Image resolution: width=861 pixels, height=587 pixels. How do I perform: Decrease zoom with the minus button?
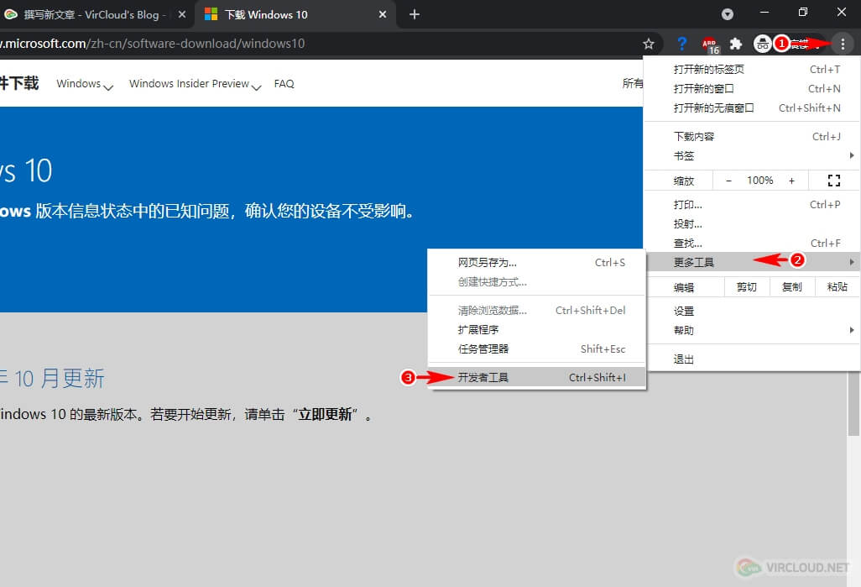(x=728, y=181)
